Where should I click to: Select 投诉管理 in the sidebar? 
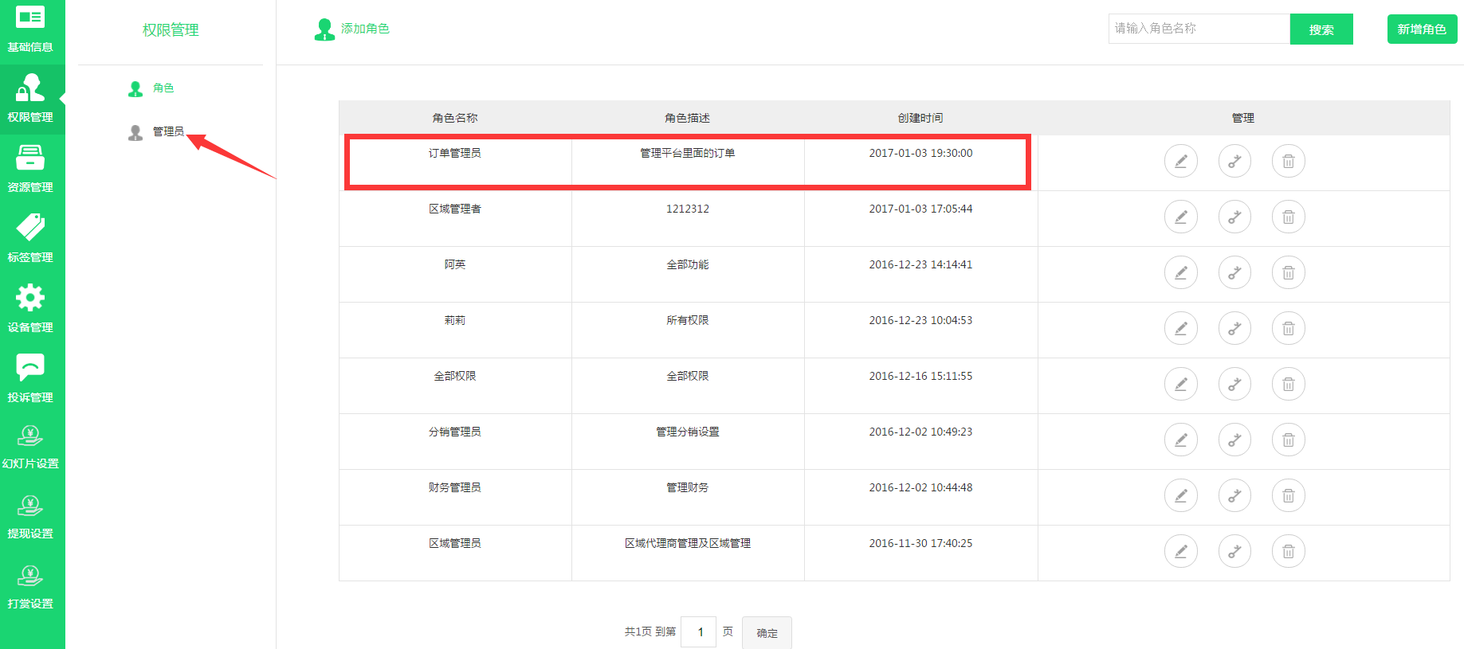point(30,379)
